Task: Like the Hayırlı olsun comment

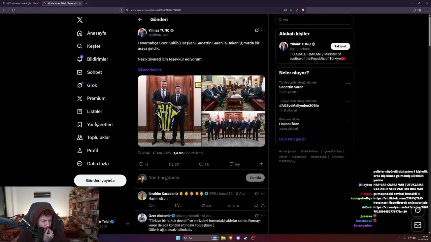Action: click(x=203, y=206)
